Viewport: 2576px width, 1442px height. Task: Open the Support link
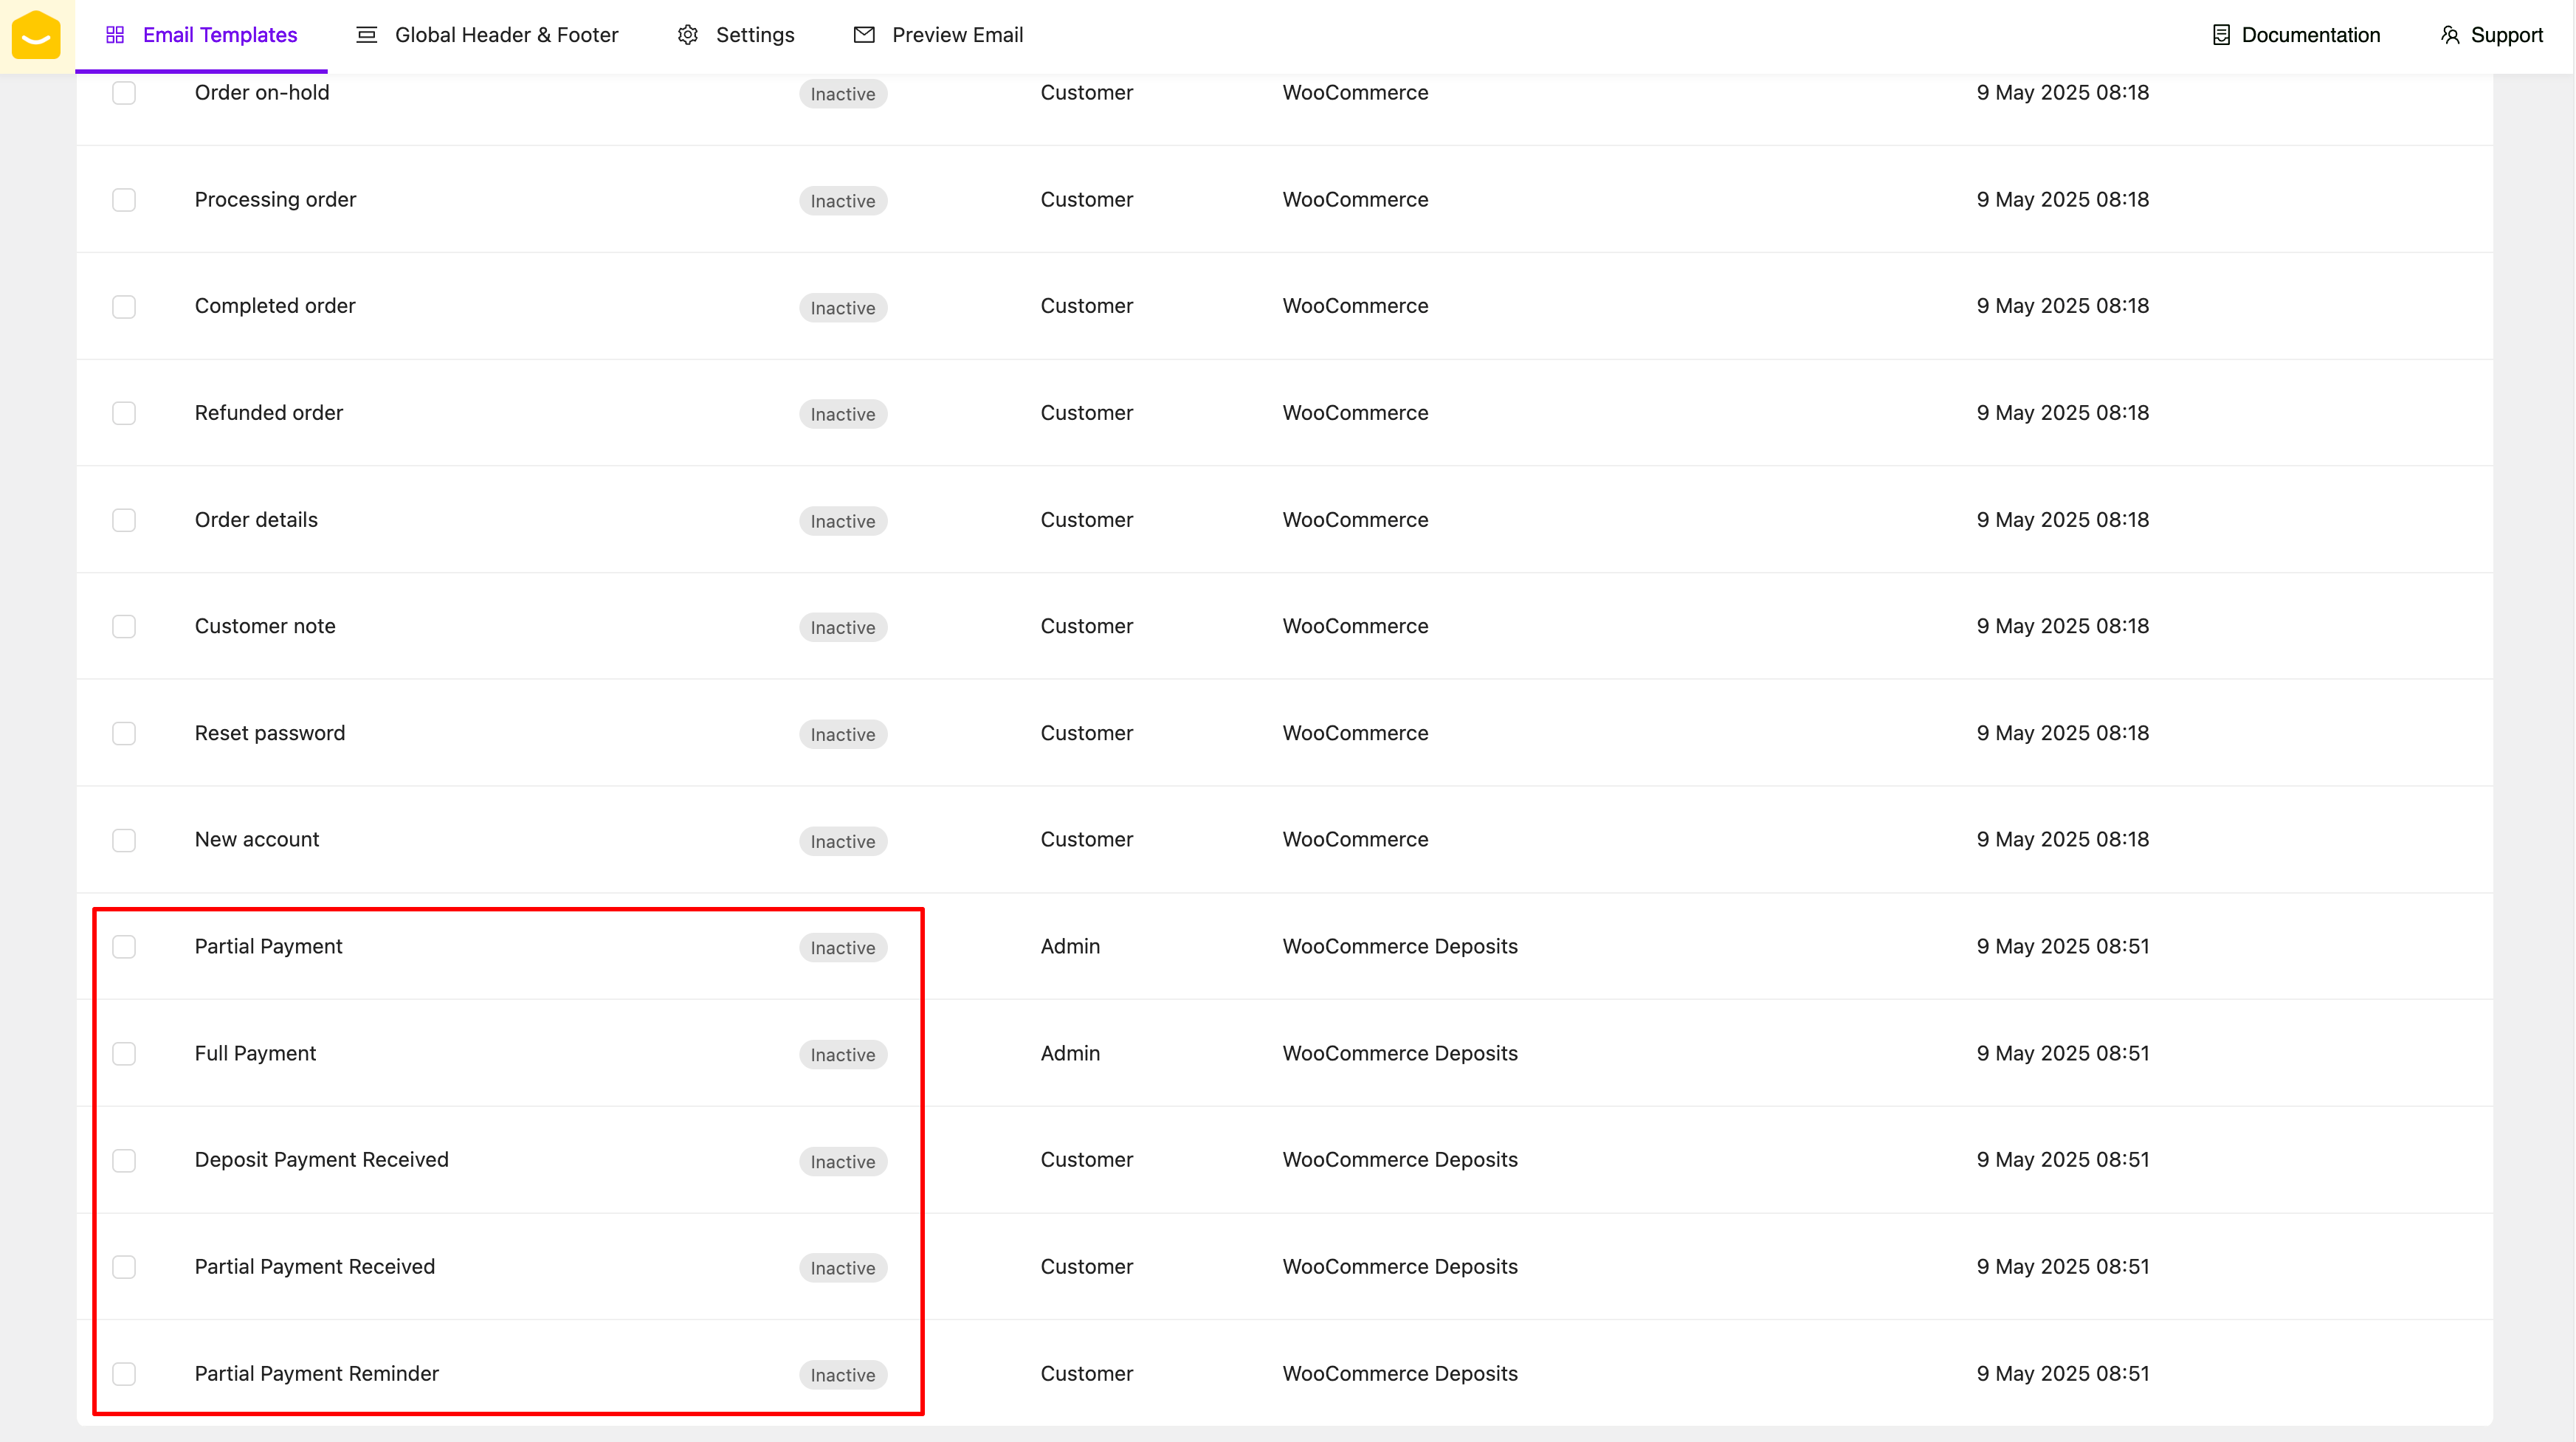pos(2506,35)
